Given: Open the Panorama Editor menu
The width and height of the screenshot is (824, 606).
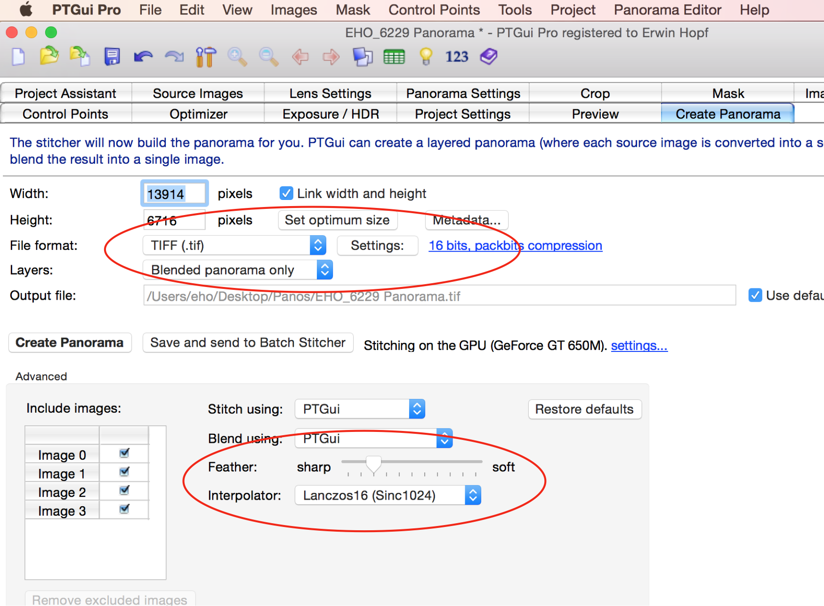Looking at the screenshot, I should pos(667,10).
